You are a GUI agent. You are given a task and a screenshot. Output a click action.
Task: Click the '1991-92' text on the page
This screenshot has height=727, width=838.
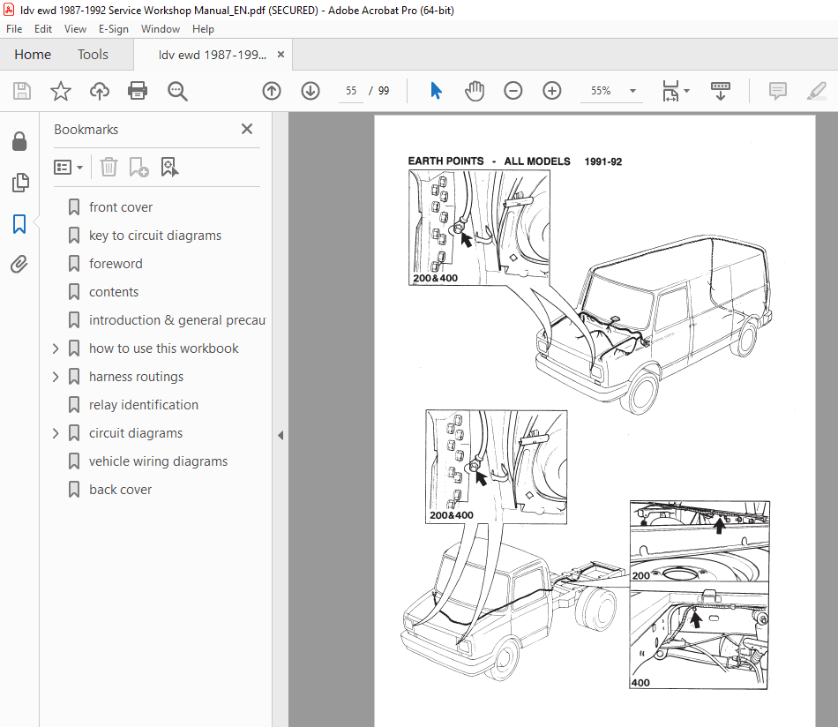(602, 161)
